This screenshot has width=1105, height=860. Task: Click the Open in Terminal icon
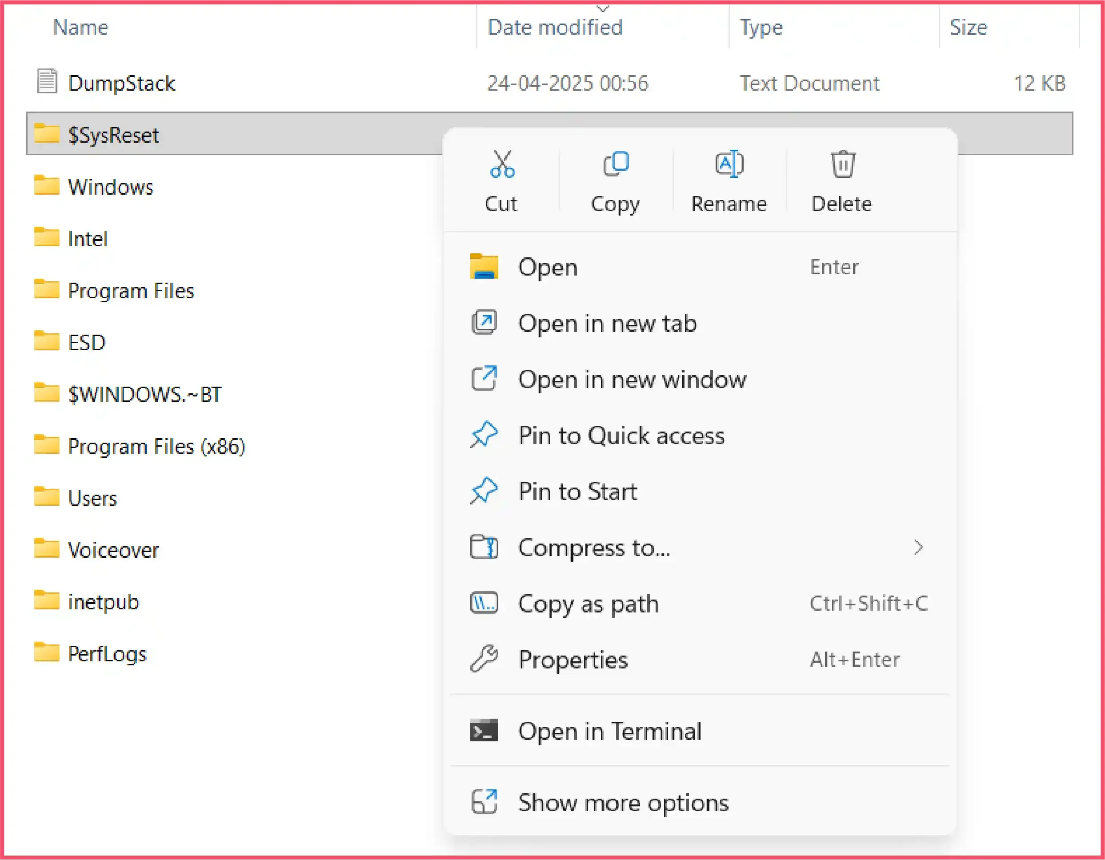click(484, 731)
